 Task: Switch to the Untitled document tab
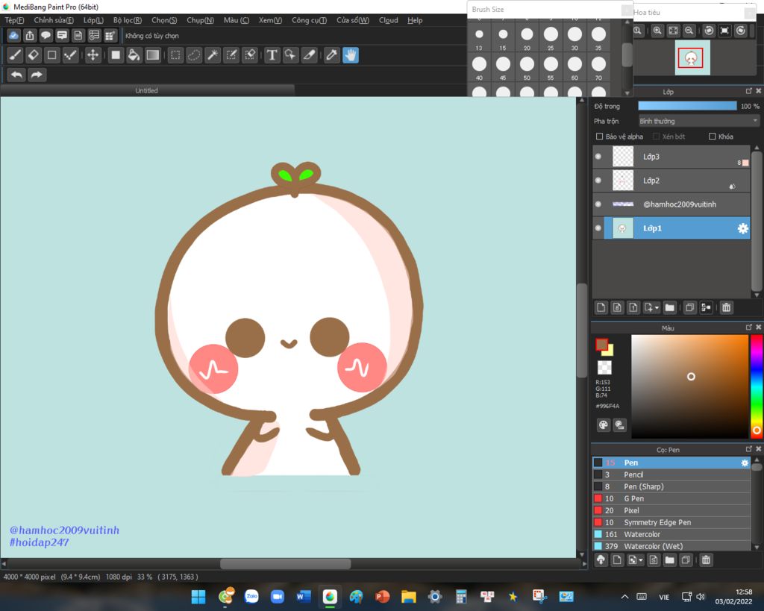pos(147,90)
